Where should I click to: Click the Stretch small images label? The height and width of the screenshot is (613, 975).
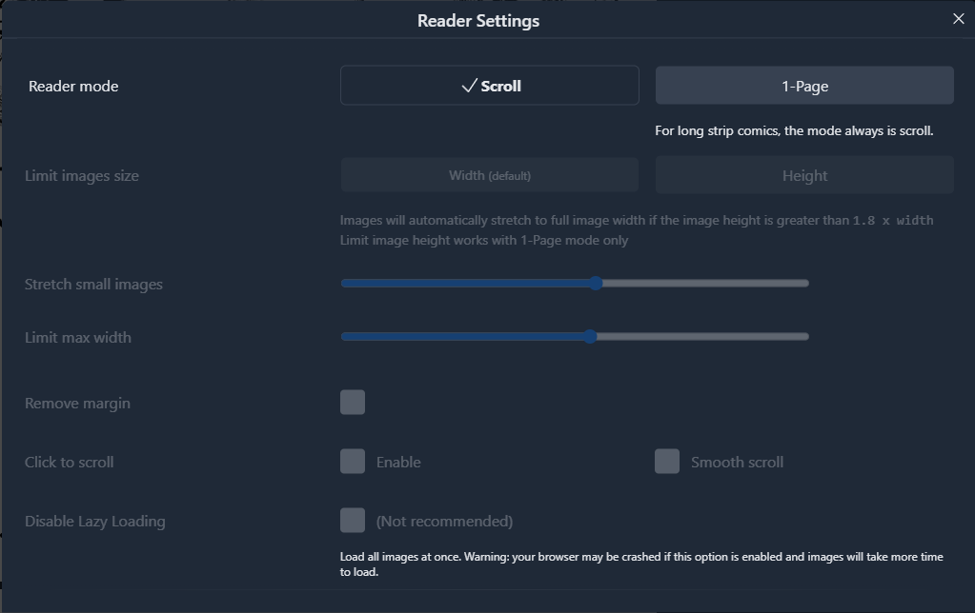pyautogui.click(x=93, y=285)
